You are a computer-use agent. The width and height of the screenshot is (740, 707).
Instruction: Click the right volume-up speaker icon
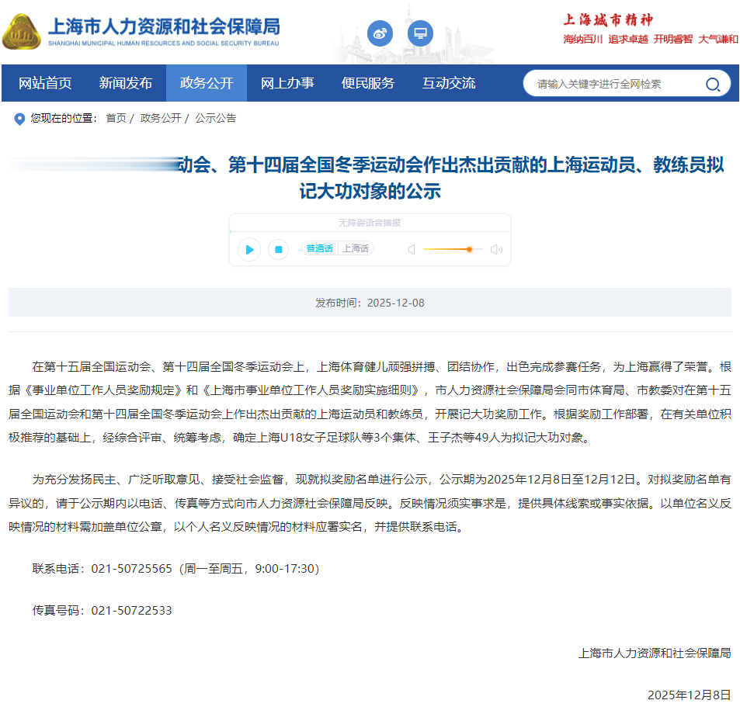point(496,249)
